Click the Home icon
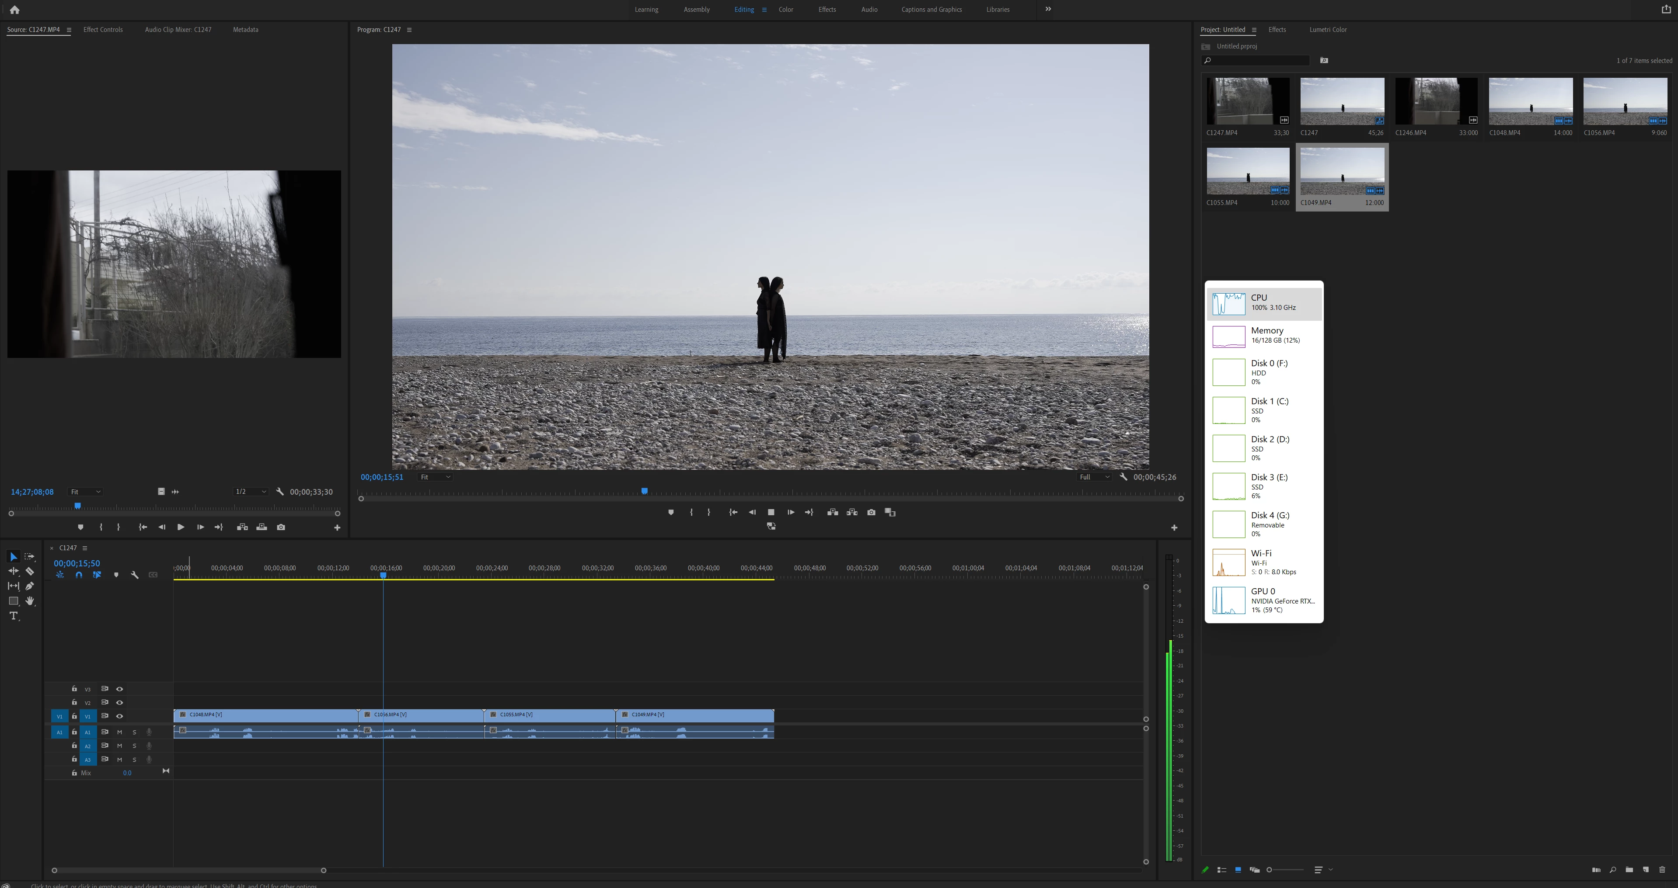This screenshot has height=888, width=1678. pyautogui.click(x=14, y=10)
